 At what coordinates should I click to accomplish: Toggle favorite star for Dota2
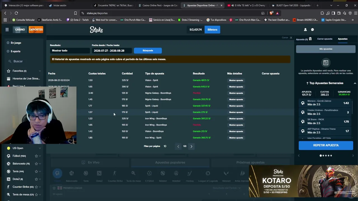(36, 179)
